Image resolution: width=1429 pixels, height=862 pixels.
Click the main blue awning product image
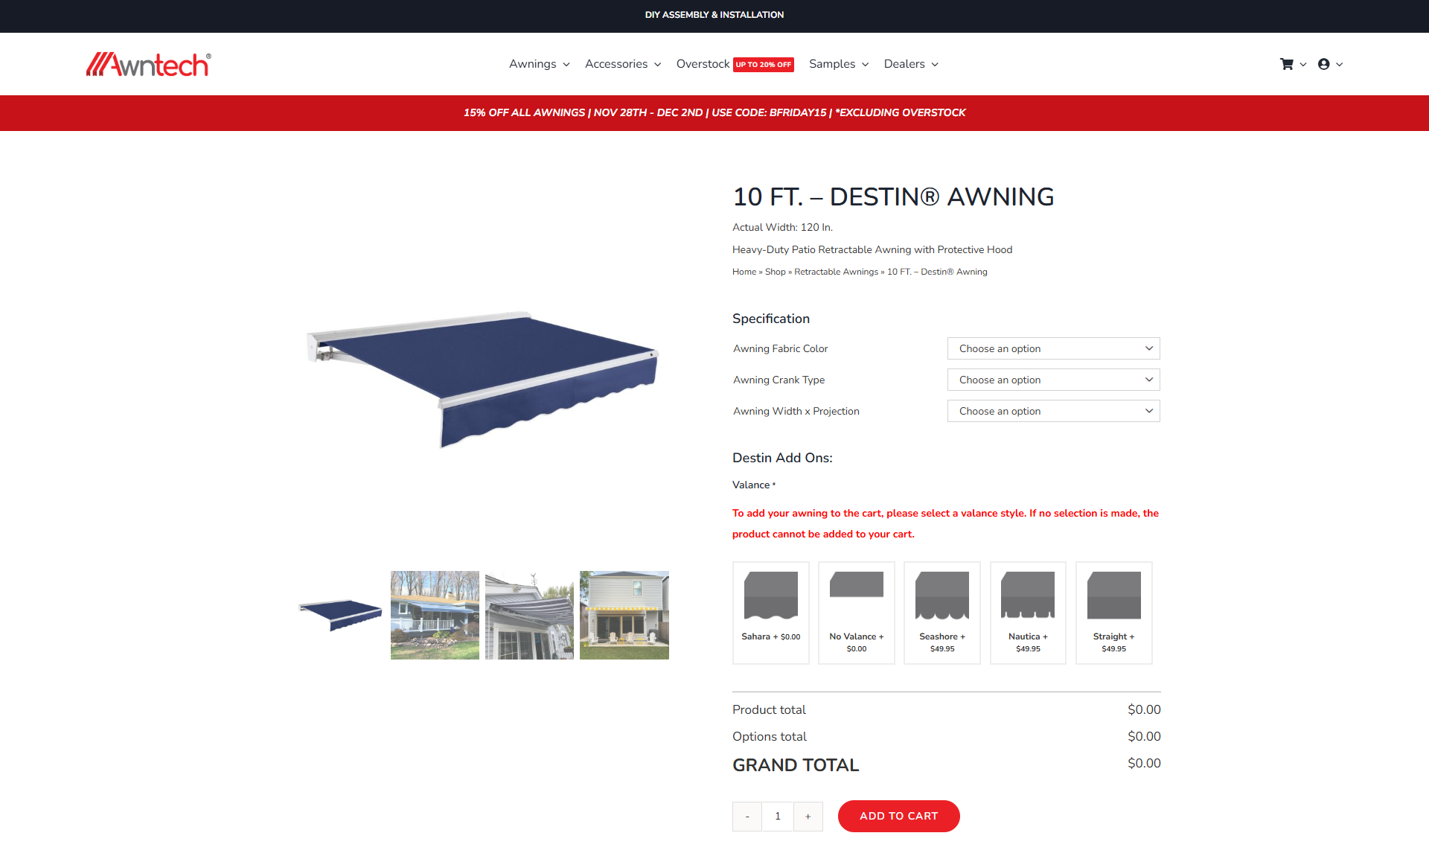(x=482, y=380)
